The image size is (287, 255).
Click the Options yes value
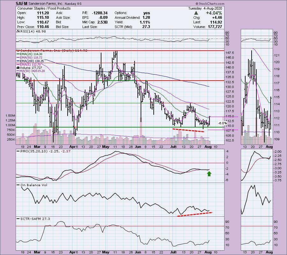point(147,13)
